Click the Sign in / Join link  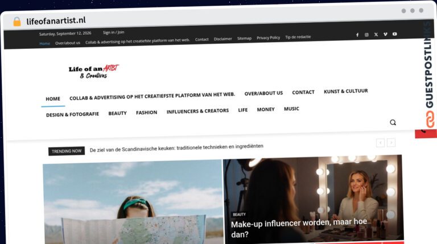pos(113,32)
